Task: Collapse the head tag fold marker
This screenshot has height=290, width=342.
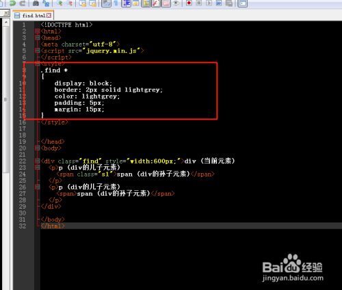Action: (38, 38)
